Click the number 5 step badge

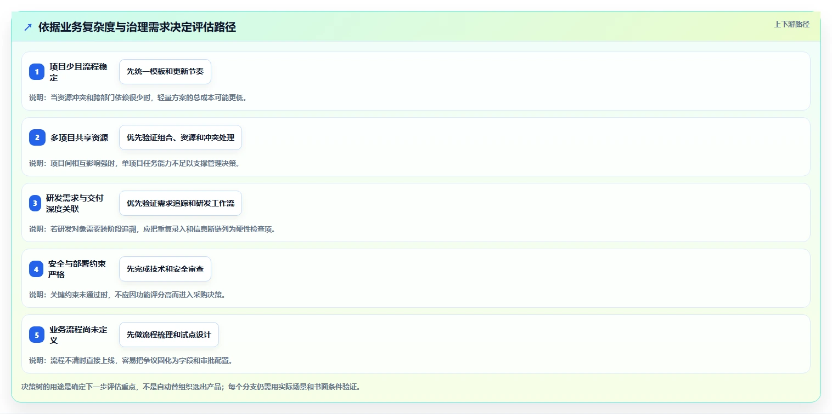37,335
